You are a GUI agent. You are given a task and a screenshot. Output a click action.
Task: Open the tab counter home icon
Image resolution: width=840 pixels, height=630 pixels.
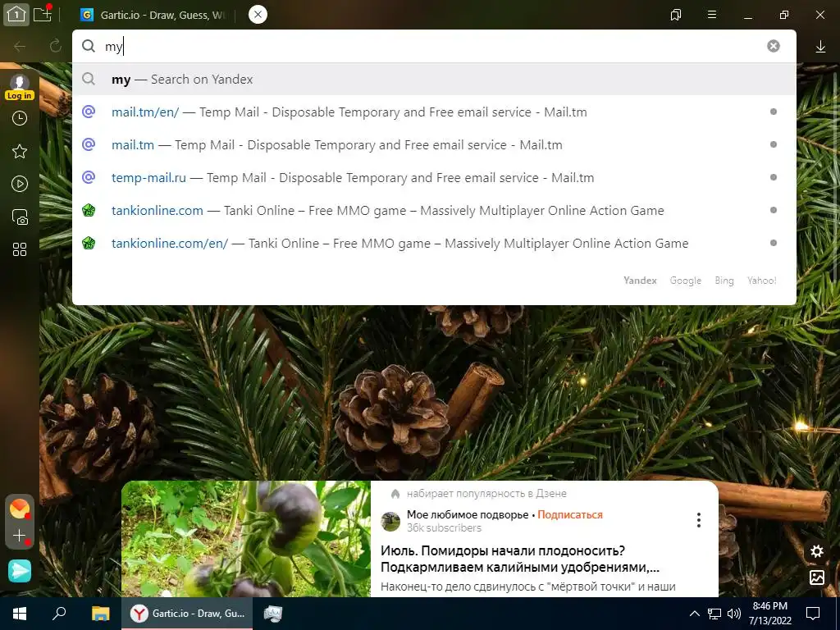16,15
